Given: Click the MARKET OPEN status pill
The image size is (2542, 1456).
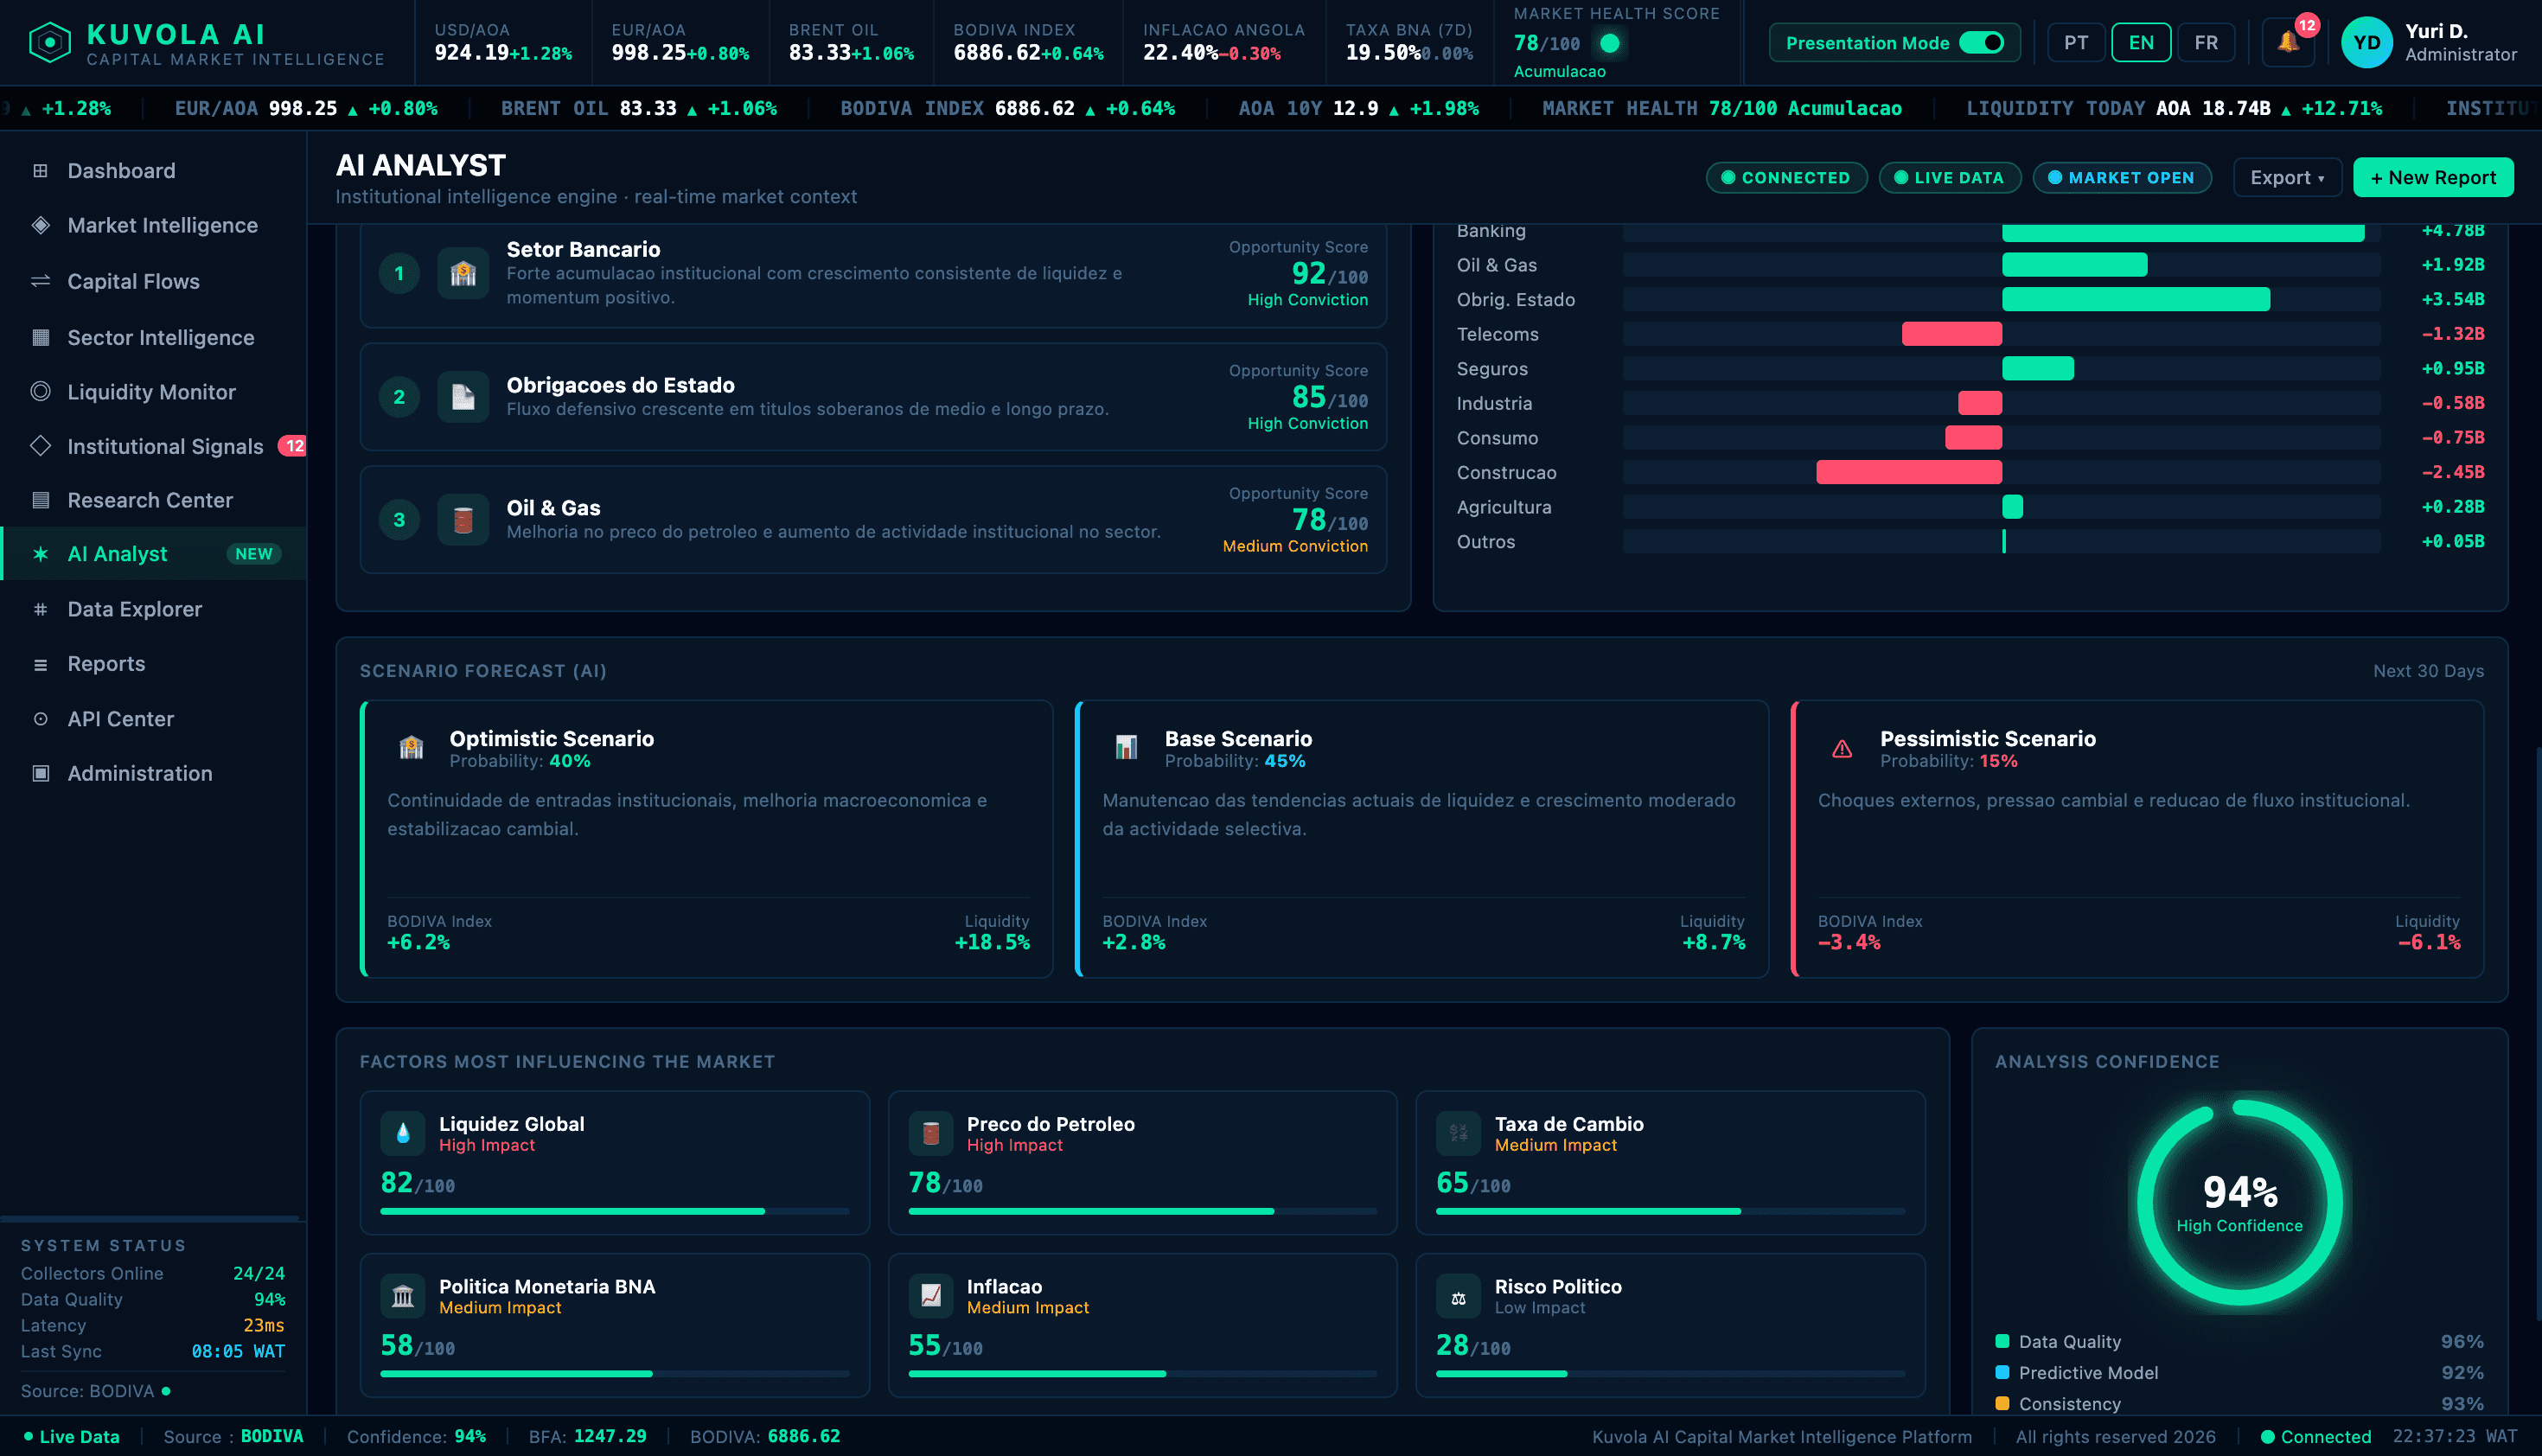Looking at the screenshot, I should (2122, 178).
